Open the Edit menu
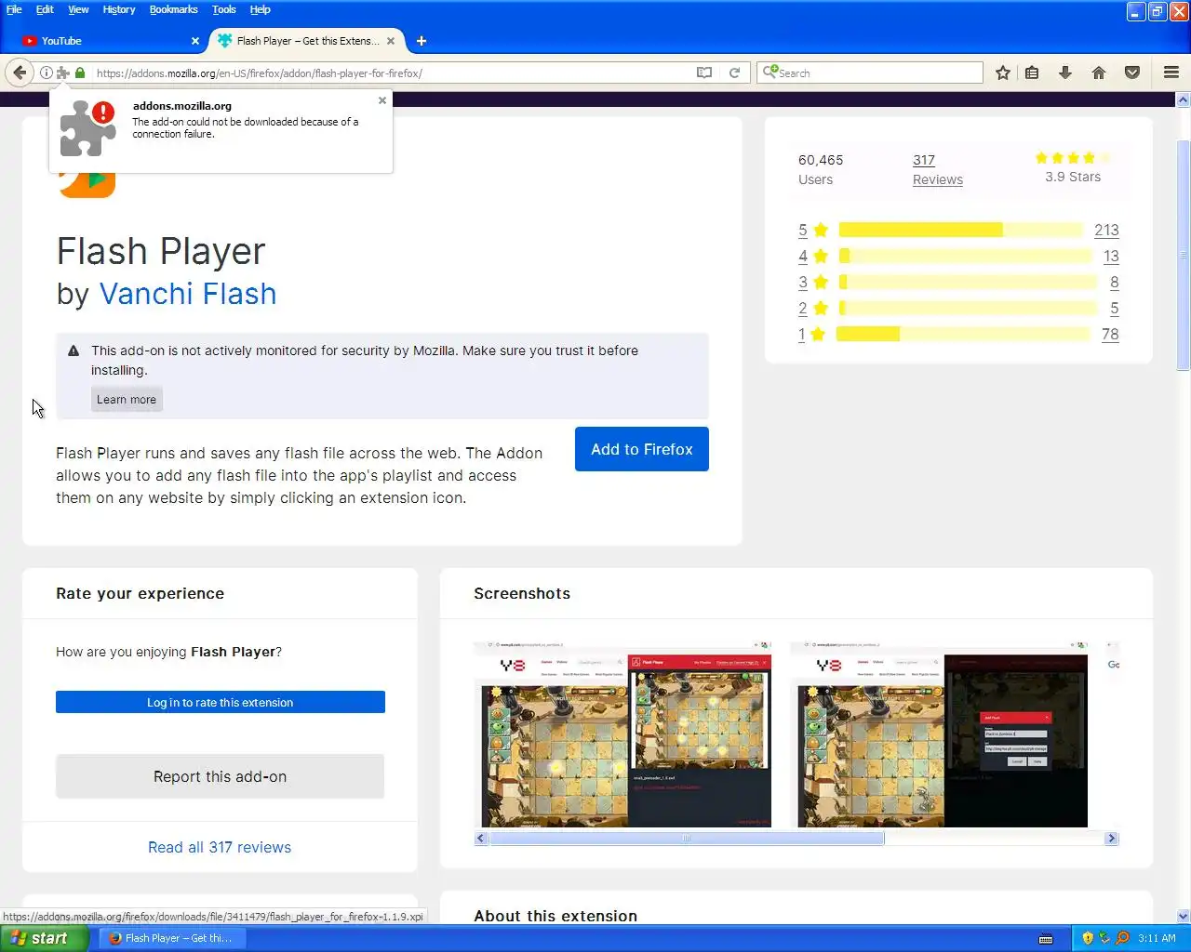The image size is (1191, 952). tap(45, 9)
